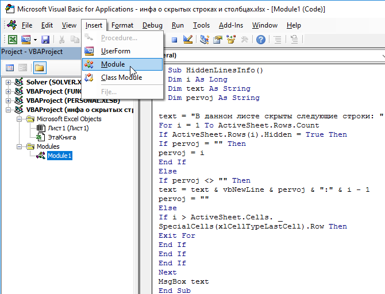
Task: Click the blue Help question mark icon
Action: tap(261, 40)
